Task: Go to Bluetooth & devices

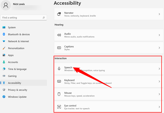Action: tap(24, 34)
